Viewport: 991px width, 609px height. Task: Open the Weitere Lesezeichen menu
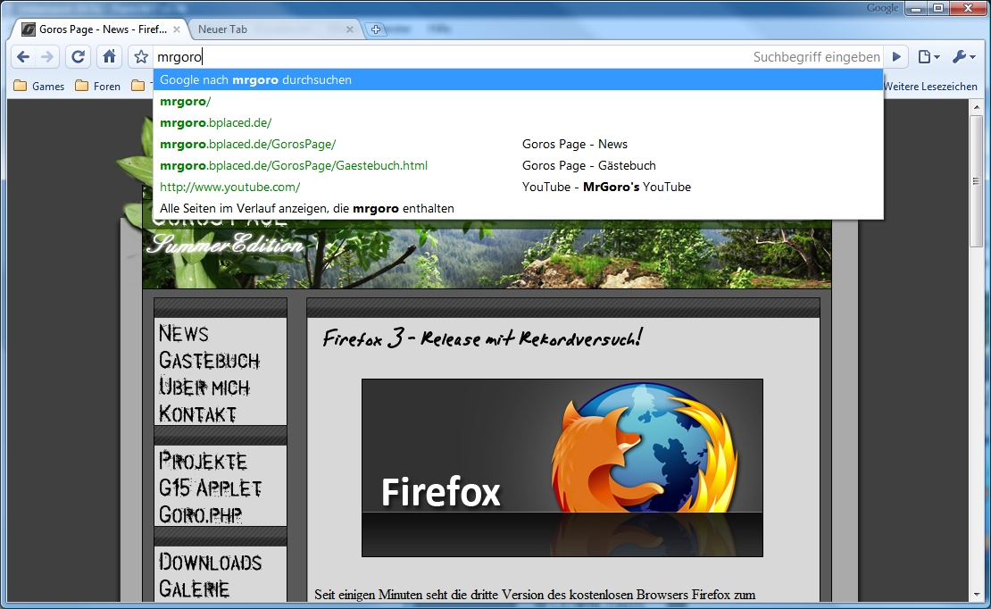pyautogui.click(x=930, y=86)
